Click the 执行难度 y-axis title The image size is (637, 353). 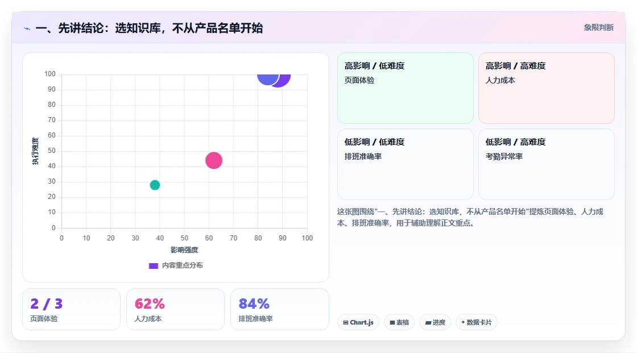[x=35, y=151]
